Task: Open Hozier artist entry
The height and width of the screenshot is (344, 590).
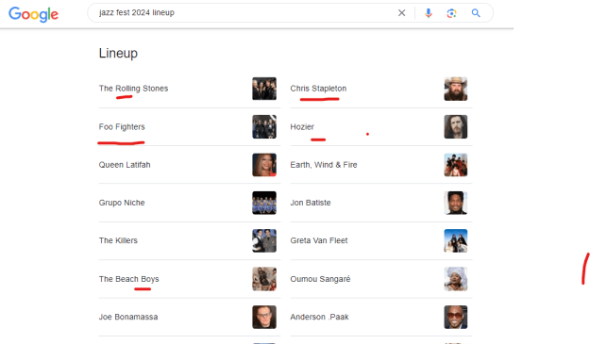Action: (x=381, y=127)
